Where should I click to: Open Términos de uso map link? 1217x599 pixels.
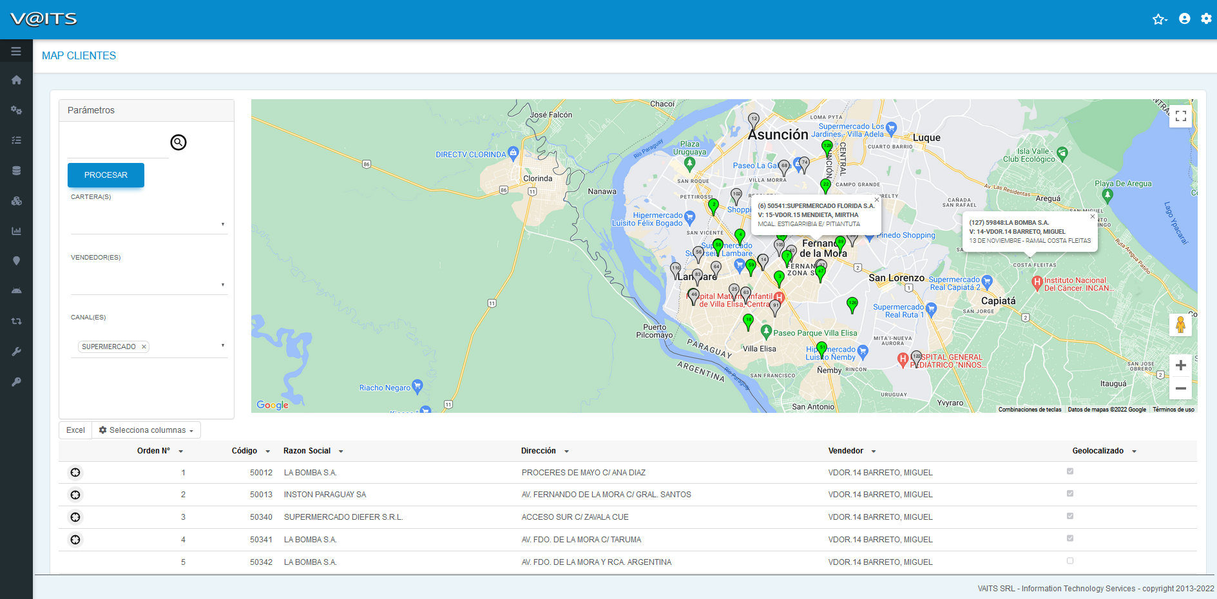click(x=1173, y=410)
